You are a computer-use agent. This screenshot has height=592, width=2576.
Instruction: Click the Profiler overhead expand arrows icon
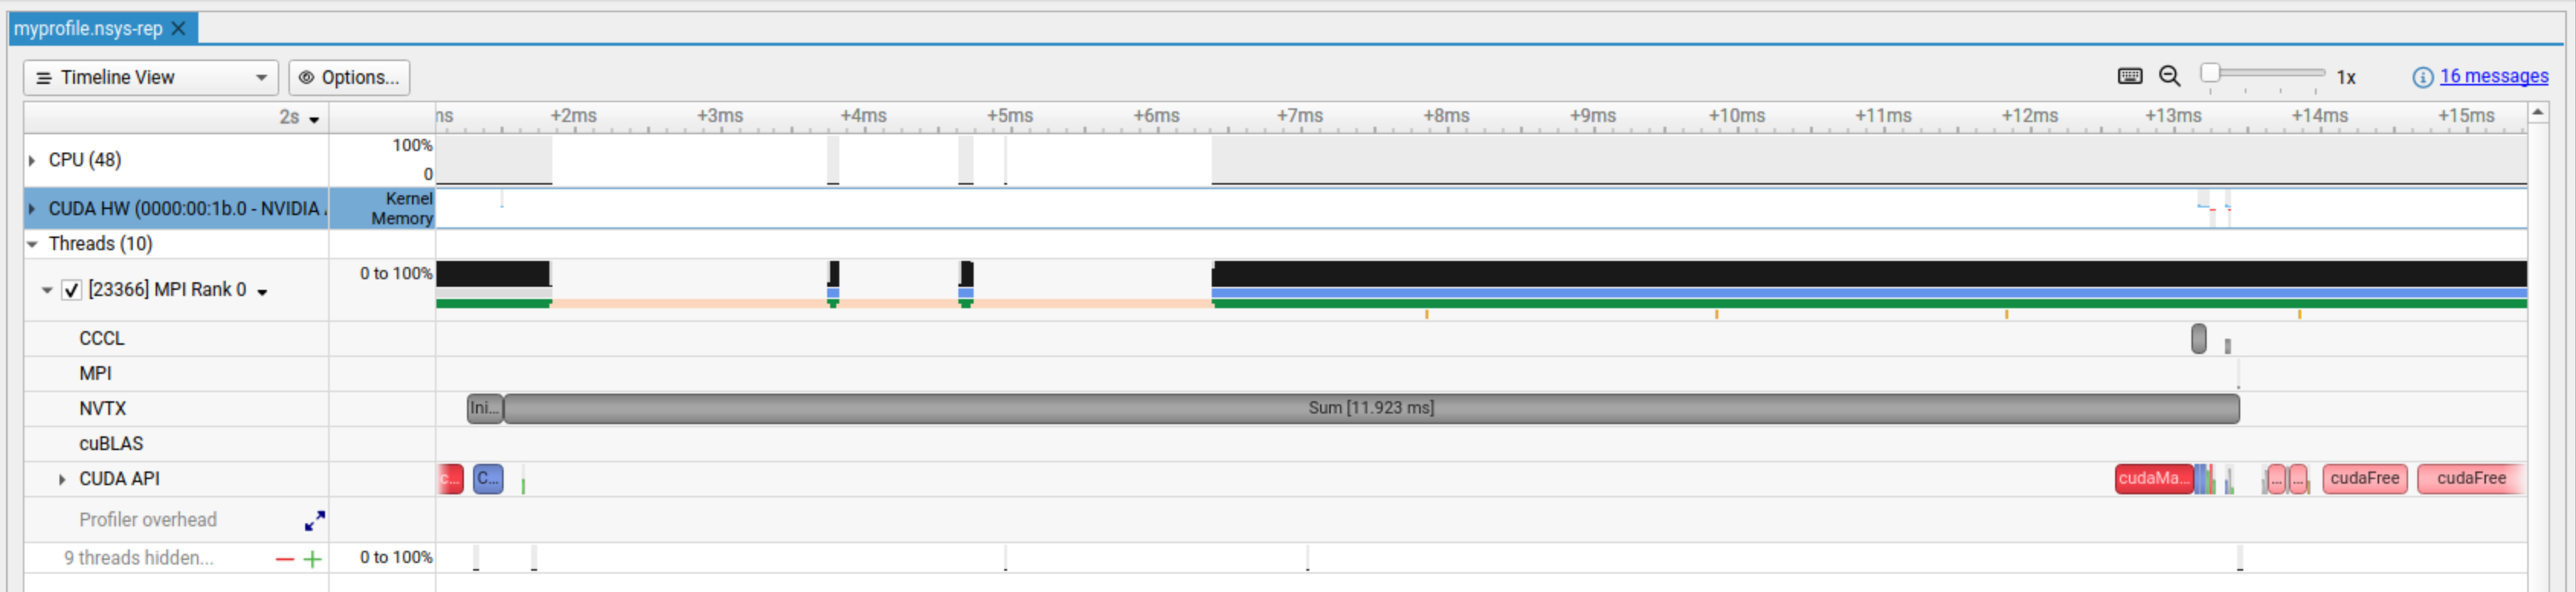(x=315, y=520)
